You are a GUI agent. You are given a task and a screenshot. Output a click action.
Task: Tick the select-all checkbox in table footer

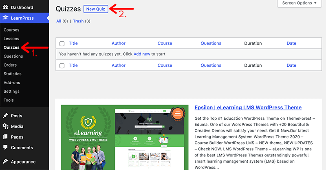[62, 66]
